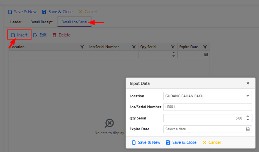Image resolution: width=259 pixels, height=152 pixels.
Task: Select the Detail Lot/Serial tab
Action: tap(74, 22)
